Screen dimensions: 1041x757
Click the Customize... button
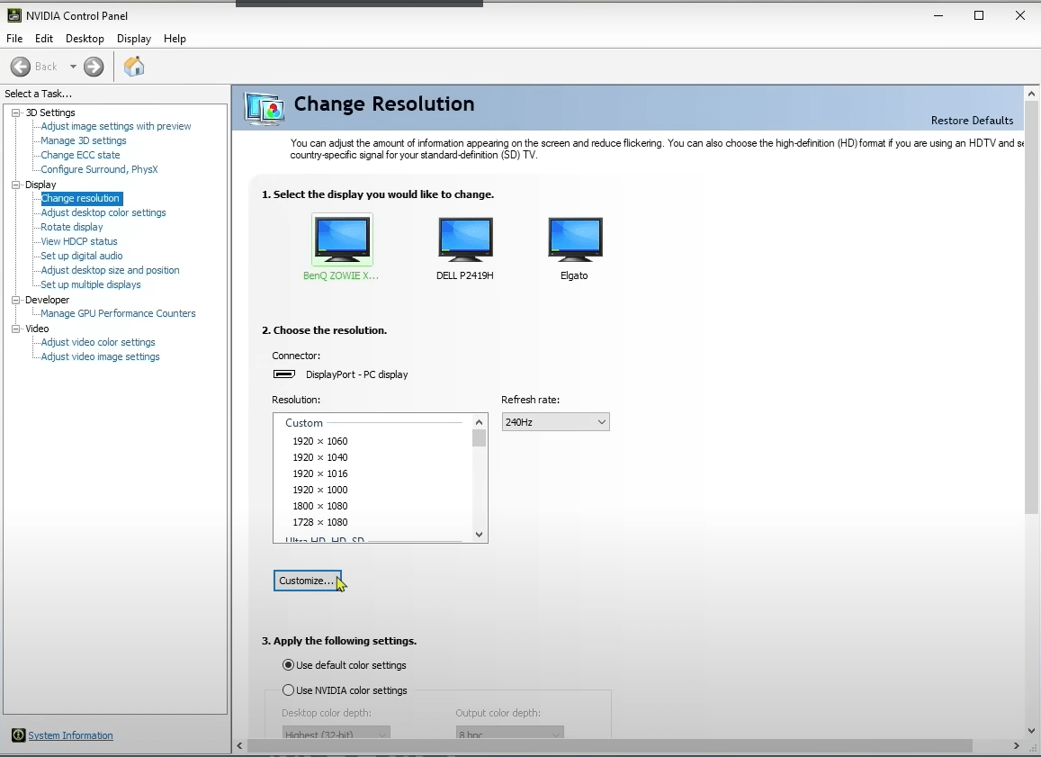(308, 581)
